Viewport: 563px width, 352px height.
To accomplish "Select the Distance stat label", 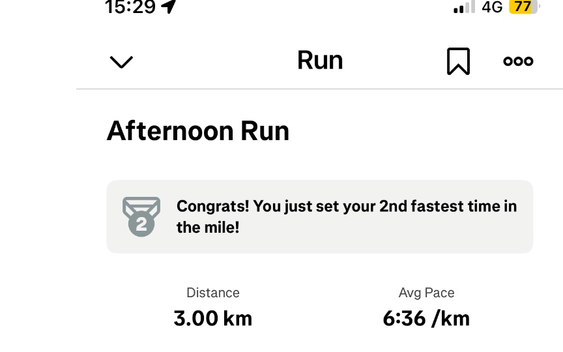I will [213, 293].
